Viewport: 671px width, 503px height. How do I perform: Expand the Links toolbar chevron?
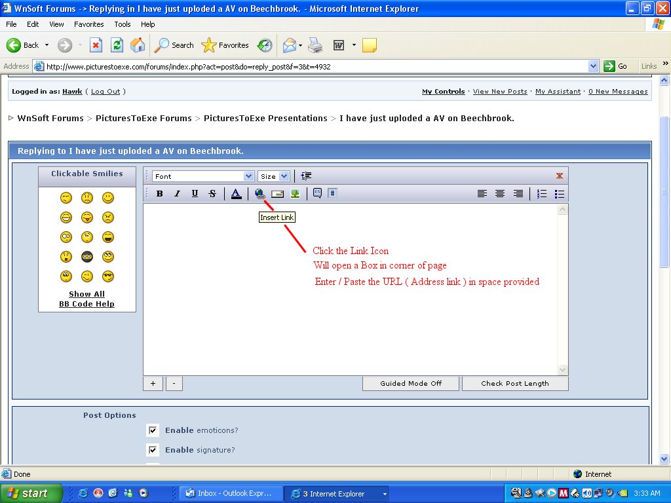click(x=666, y=64)
